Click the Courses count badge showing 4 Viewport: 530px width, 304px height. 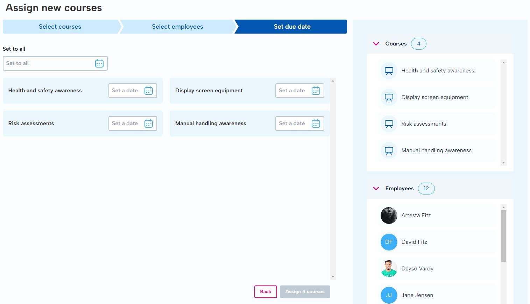coord(418,43)
